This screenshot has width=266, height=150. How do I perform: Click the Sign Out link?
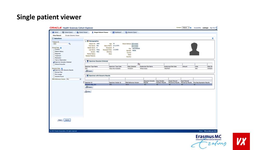[x=212, y=28]
